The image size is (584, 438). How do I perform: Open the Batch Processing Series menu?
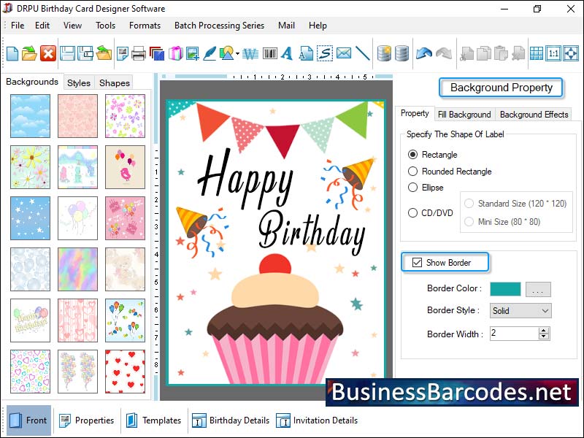[x=219, y=26]
